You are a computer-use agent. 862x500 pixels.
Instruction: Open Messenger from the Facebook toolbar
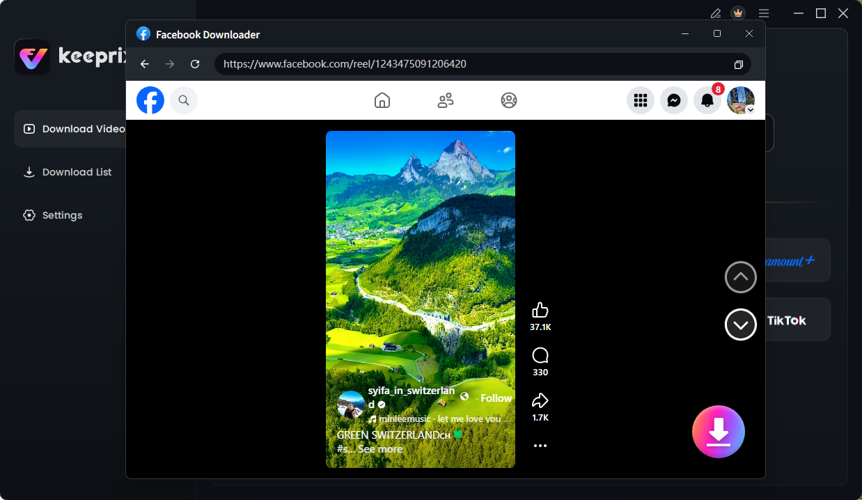(673, 100)
